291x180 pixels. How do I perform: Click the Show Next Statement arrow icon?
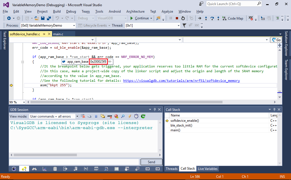tap(200, 18)
